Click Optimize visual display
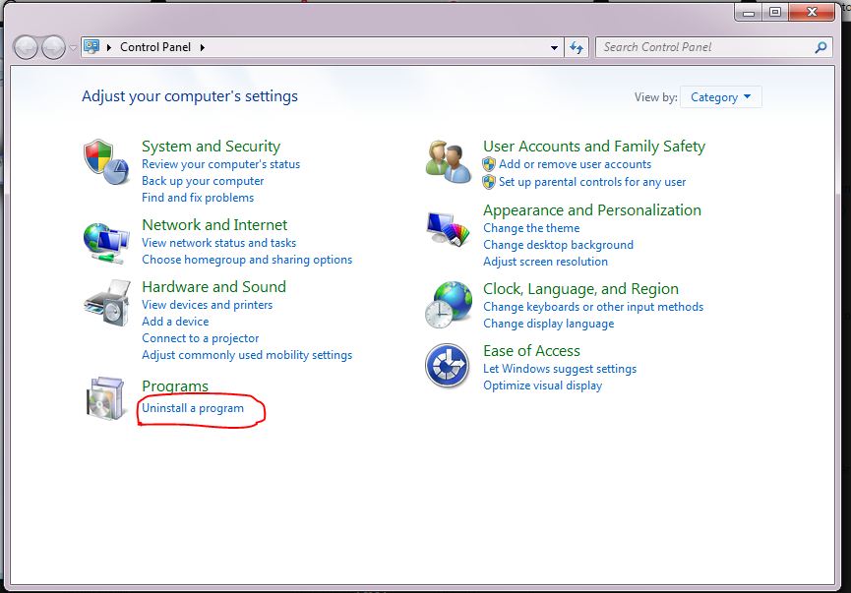The height and width of the screenshot is (593, 851). pyautogui.click(x=543, y=385)
